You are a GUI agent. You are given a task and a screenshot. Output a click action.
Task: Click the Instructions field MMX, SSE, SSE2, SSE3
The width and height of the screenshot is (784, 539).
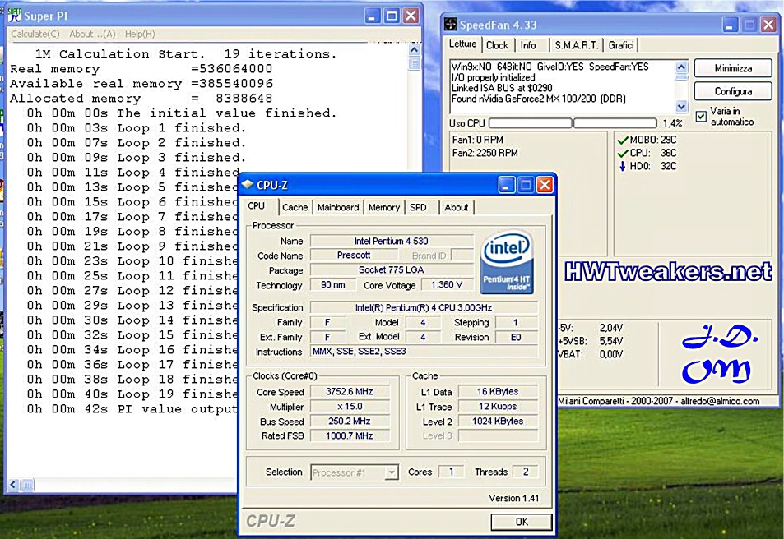pyautogui.click(x=424, y=351)
